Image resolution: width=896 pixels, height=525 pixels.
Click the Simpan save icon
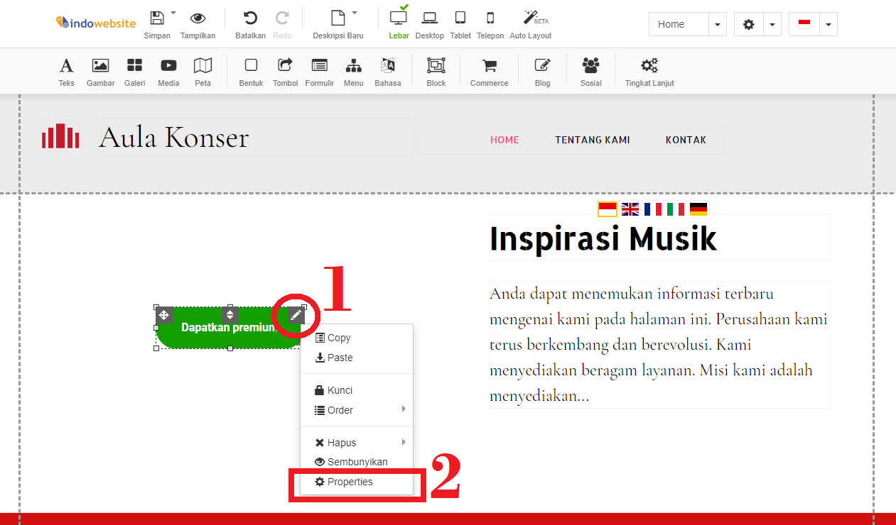[157, 18]
